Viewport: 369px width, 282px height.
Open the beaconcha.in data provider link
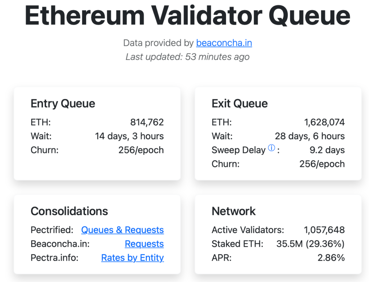click(224, 43)
